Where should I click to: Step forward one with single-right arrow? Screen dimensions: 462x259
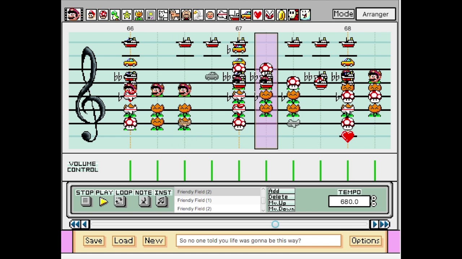374,224
